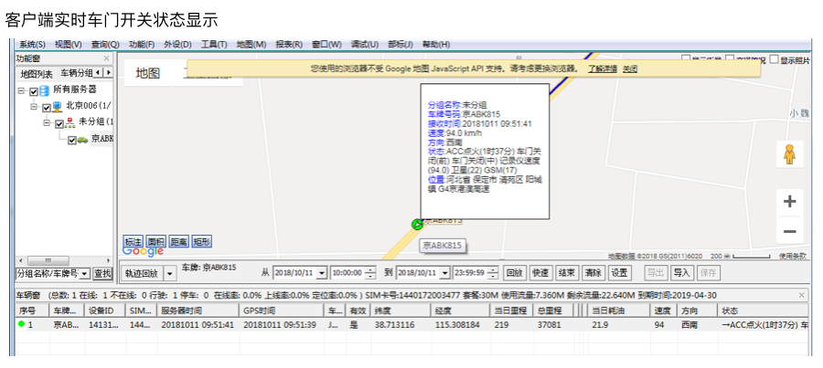Click the 了解详情 link in banner

click(x=602, y=68)
